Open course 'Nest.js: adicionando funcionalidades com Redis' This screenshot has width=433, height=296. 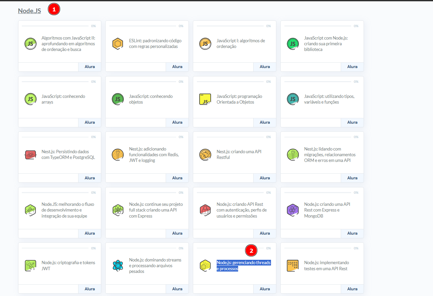[154, 155]
